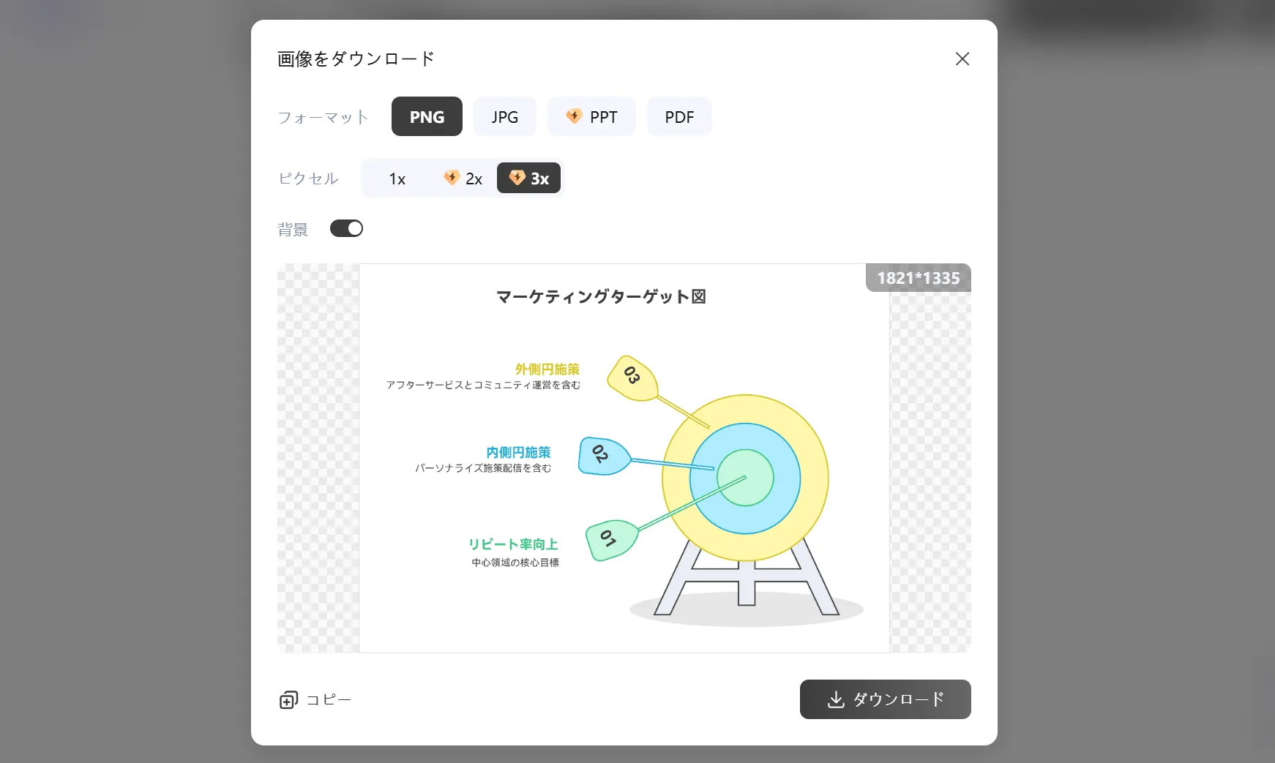Click the ダウンロード download button
Screen dimensions: 1275x763
[885, 699]
